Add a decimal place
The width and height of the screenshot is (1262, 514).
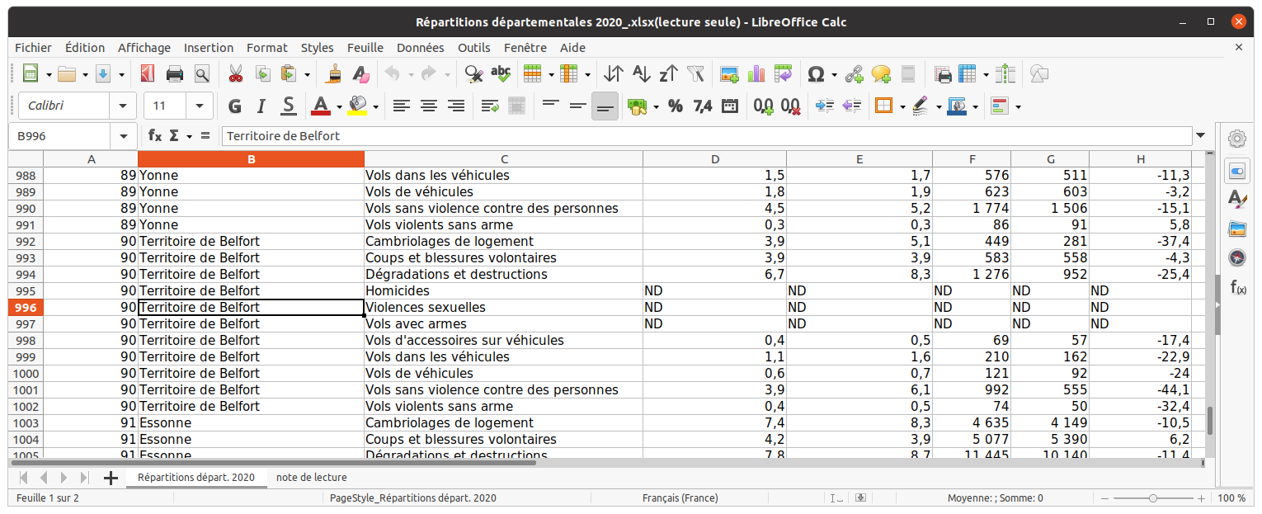coord(763,106)
